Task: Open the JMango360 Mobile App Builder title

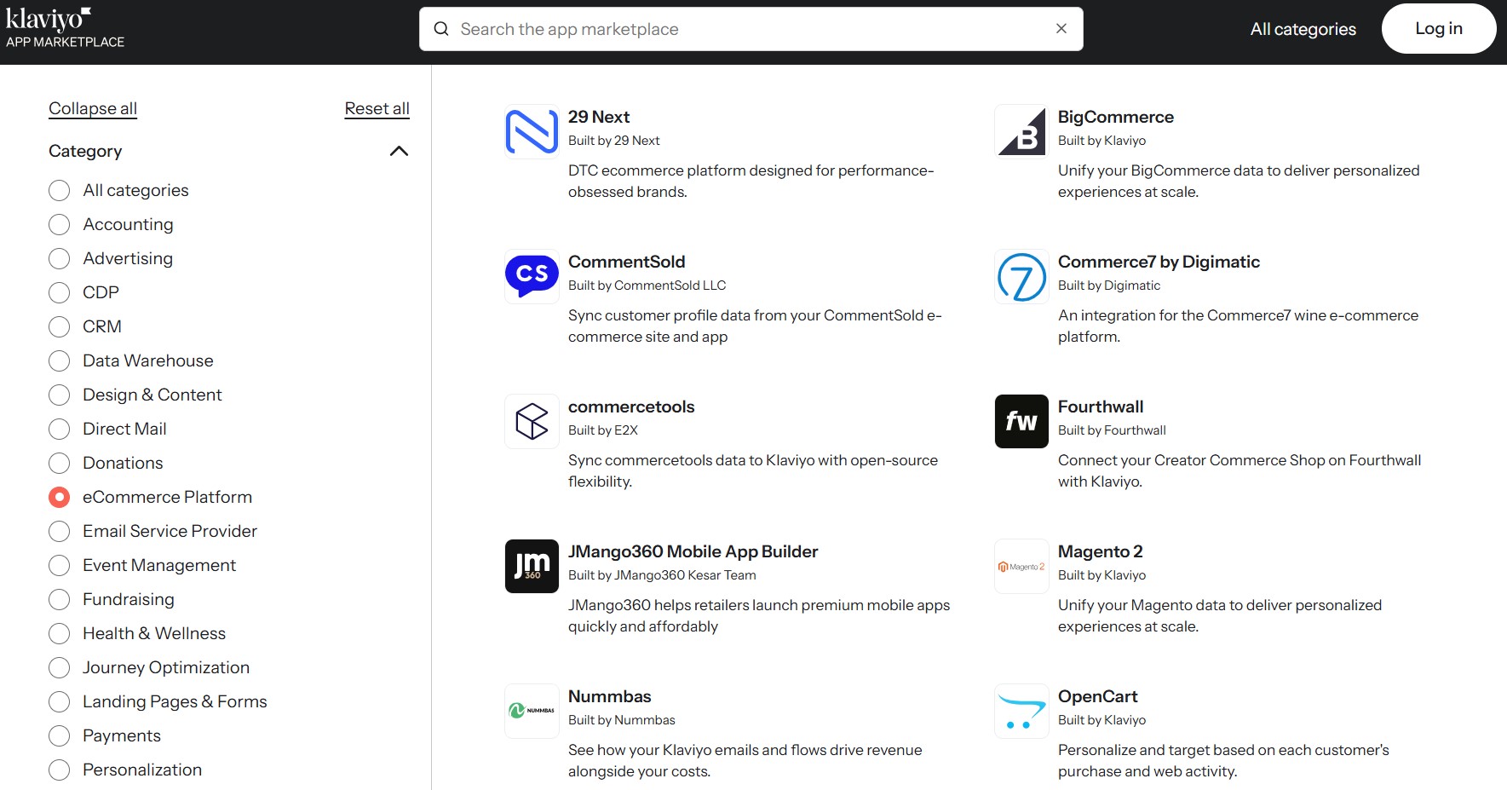Action: (693, 551)
